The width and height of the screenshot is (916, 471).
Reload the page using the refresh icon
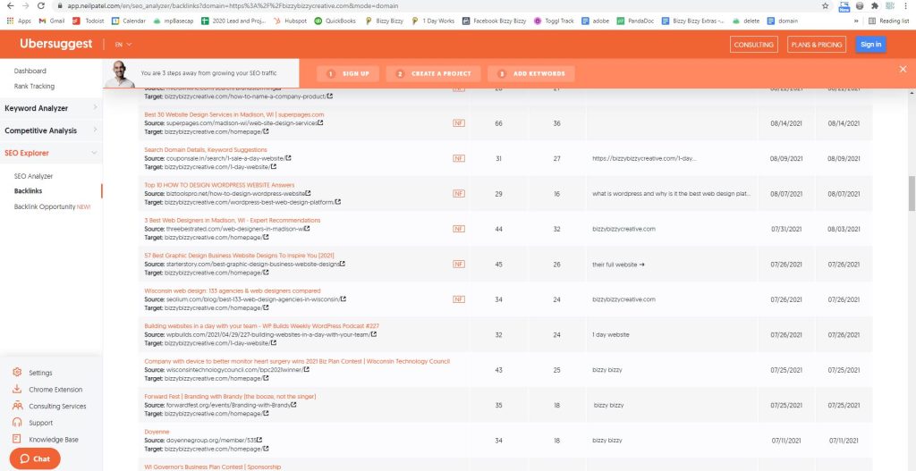[x=41, y=5]
